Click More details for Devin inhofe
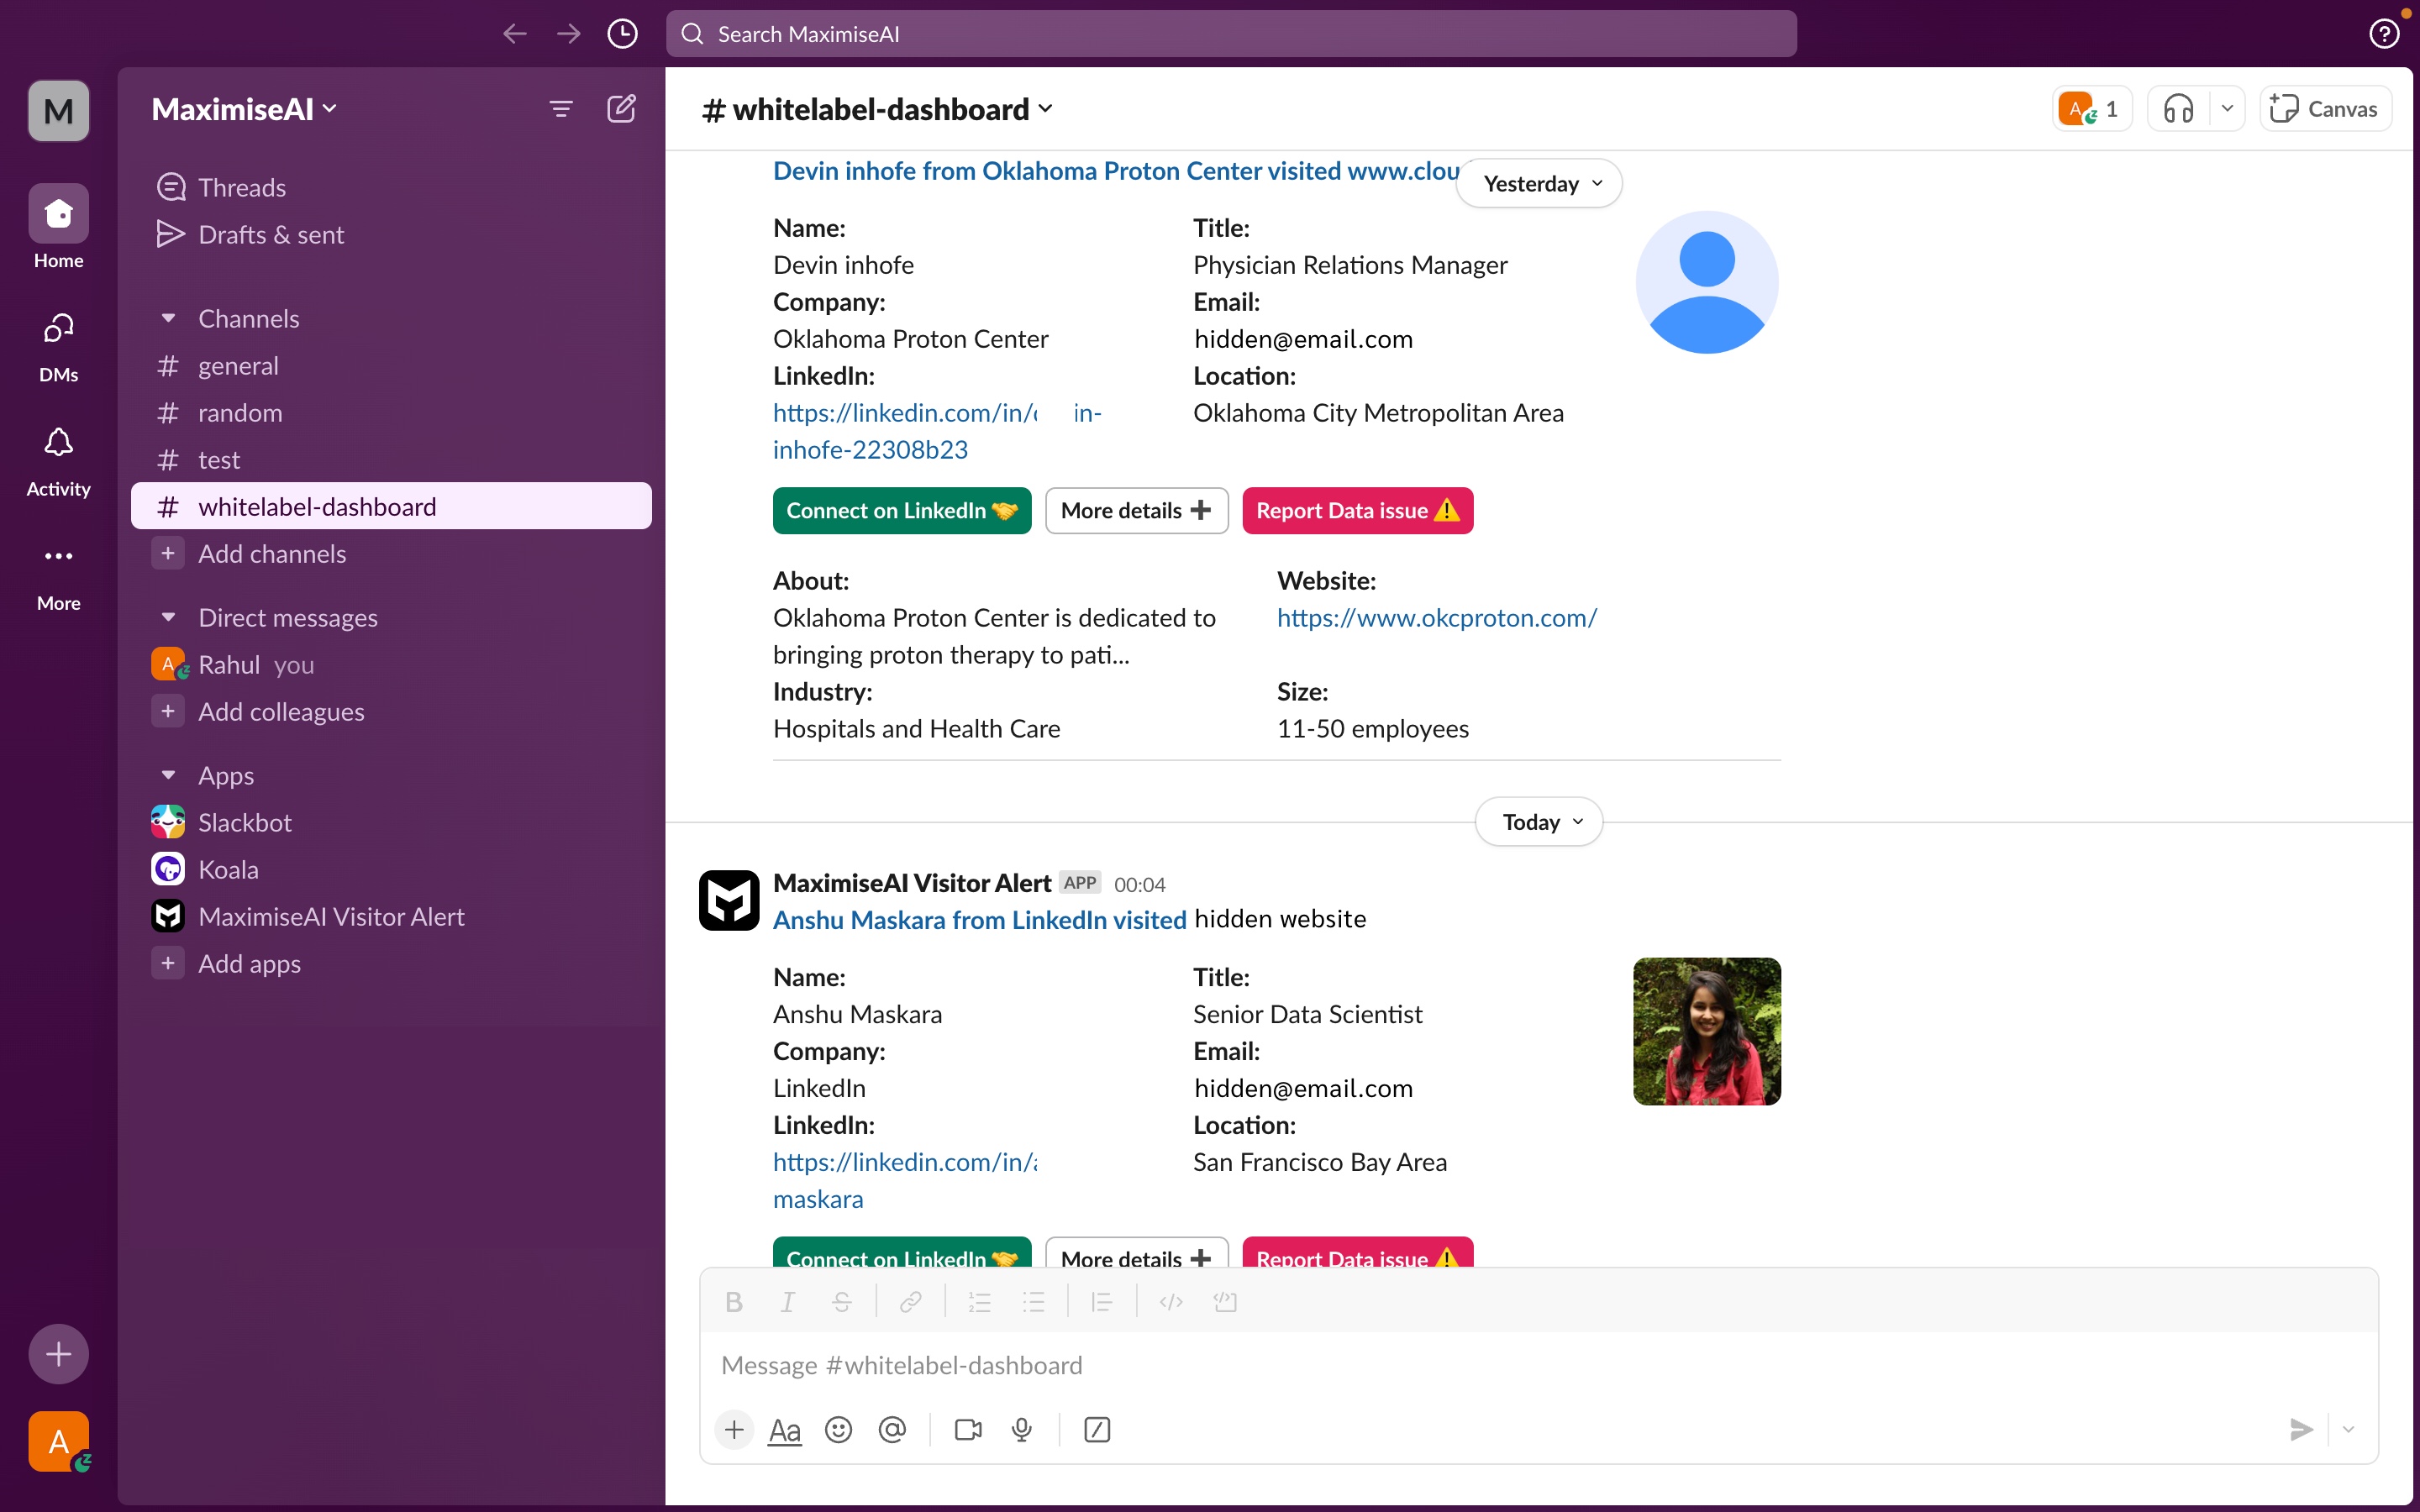The image size is (2420, 1512). coord(1136,510)
